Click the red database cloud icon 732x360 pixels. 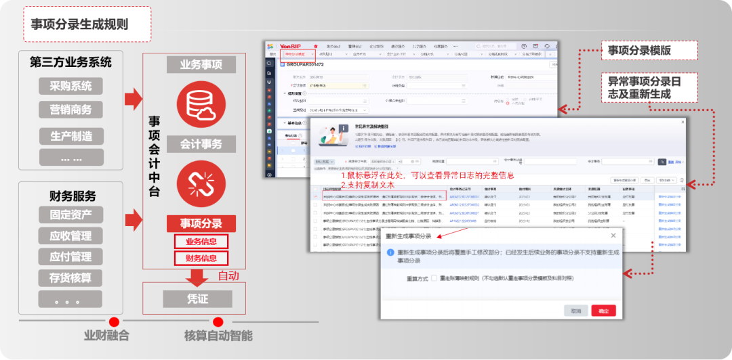(x=201, y=102)
